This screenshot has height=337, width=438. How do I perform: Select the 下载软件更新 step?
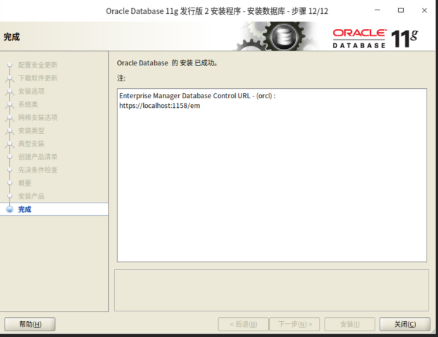click(37, 78)
